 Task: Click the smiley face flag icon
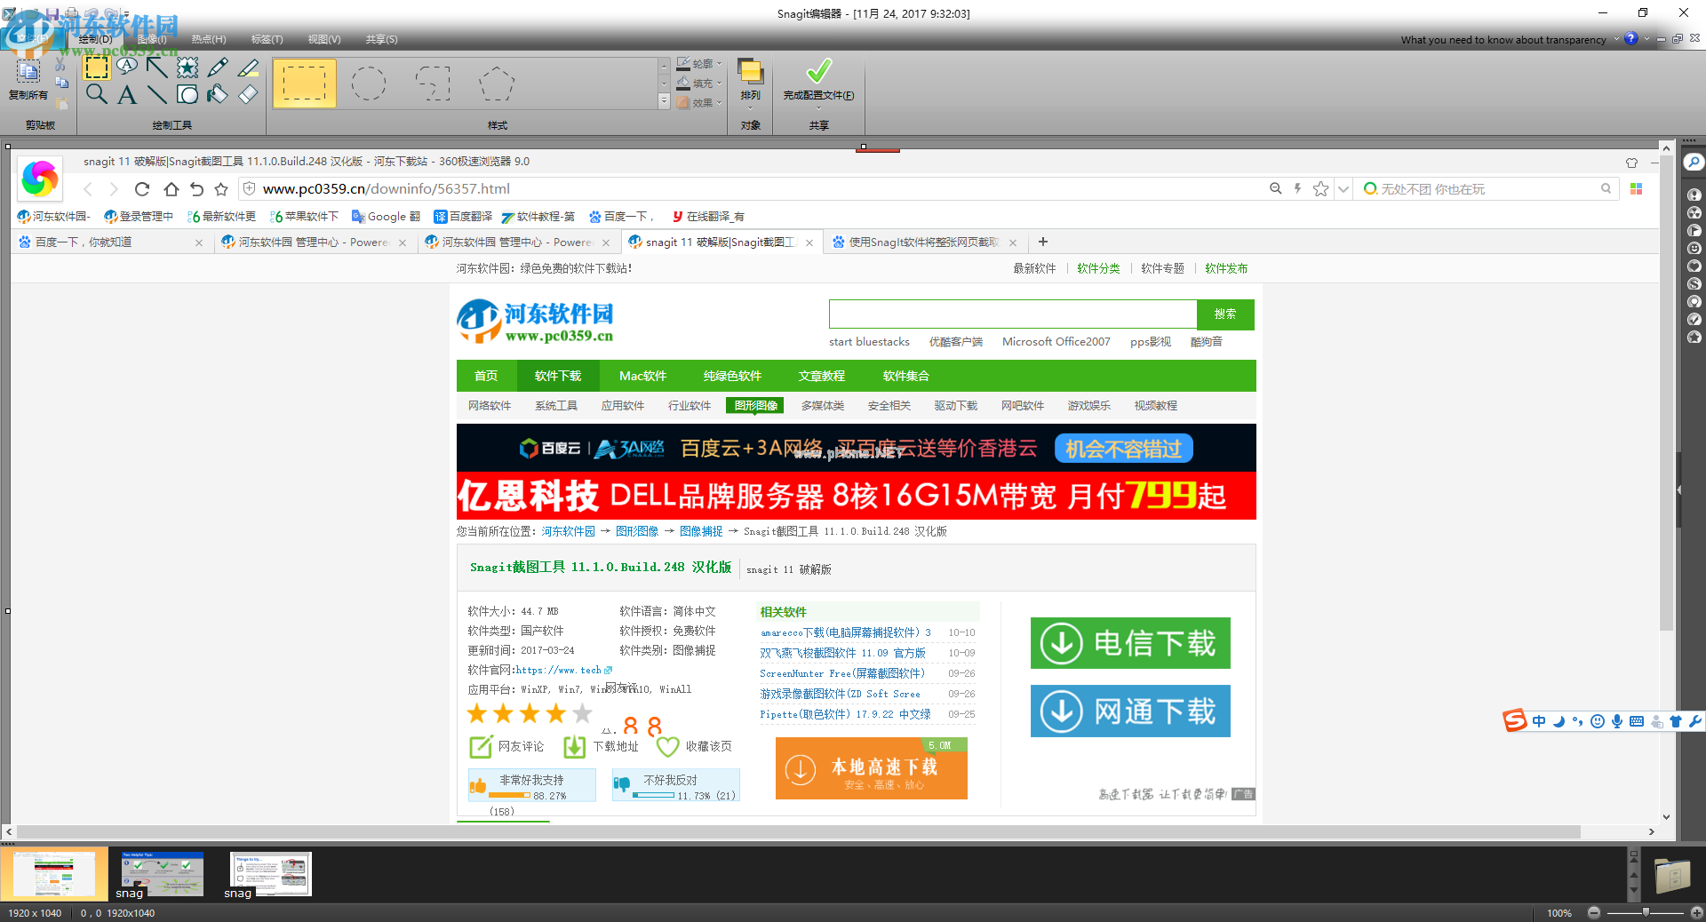1694,248
